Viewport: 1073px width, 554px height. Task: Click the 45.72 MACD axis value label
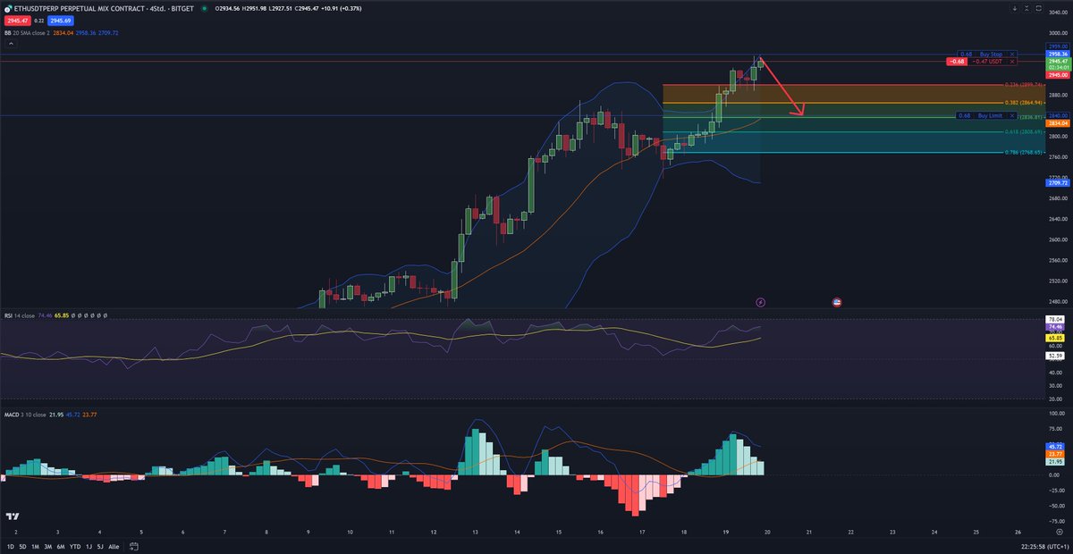pyautogui.click(x=1057, y=445)
